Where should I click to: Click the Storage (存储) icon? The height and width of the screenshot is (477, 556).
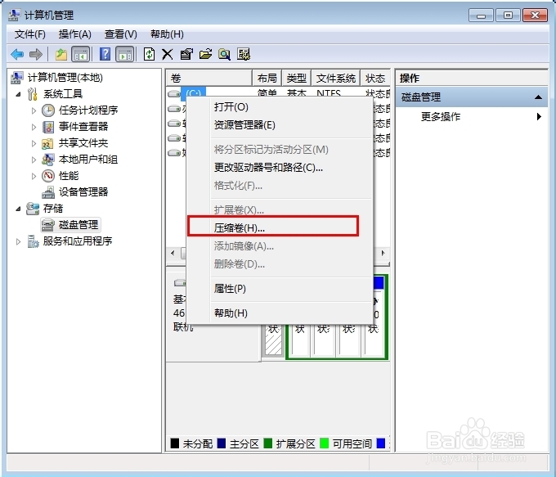point(33,209)
